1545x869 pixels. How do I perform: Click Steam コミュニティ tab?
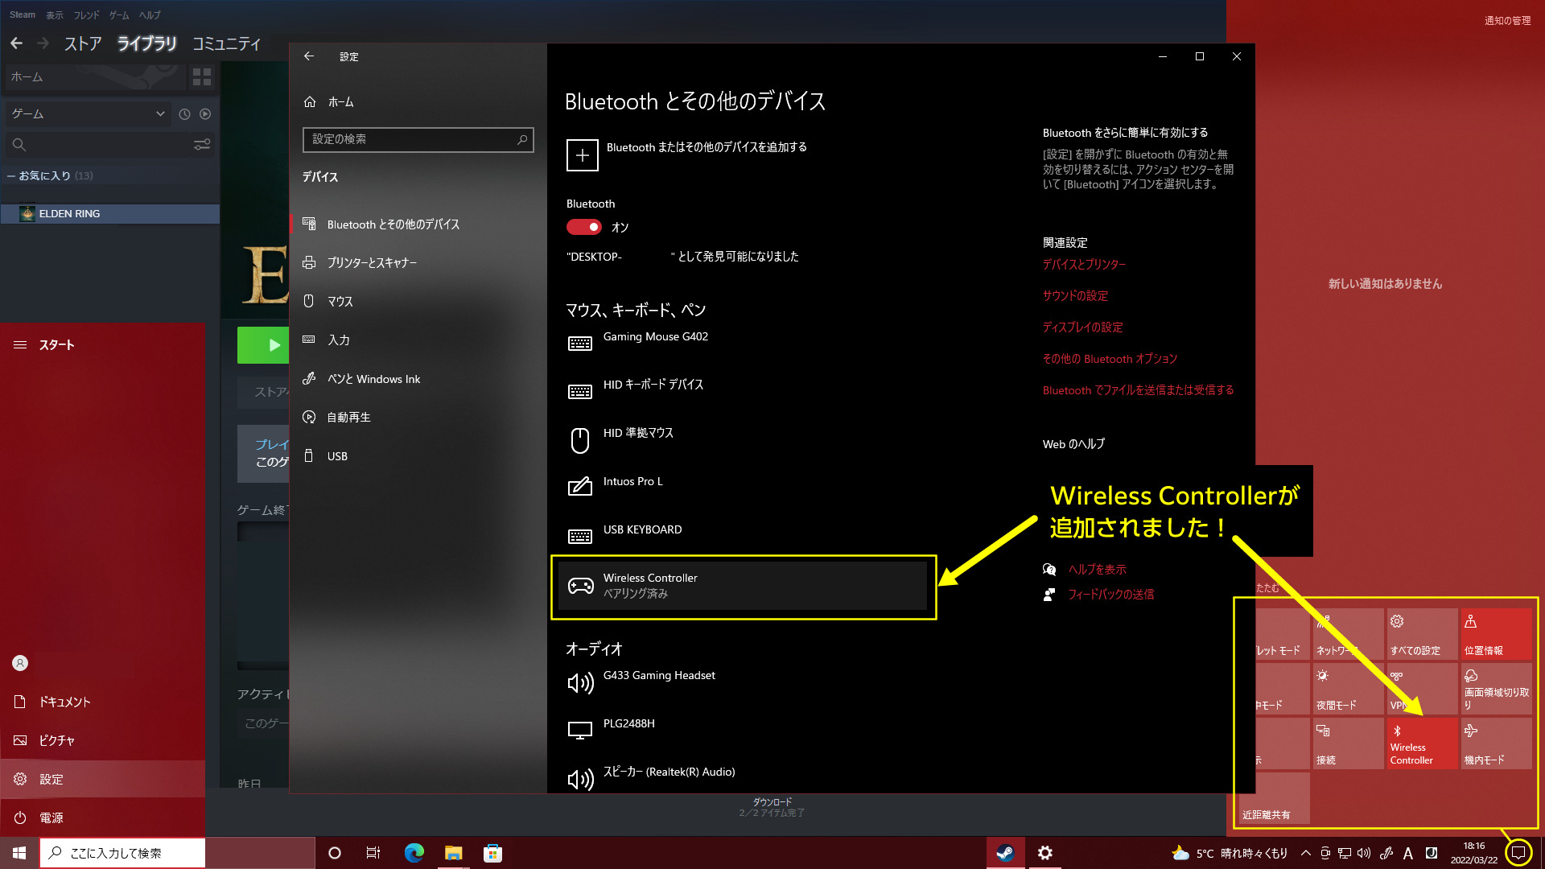coord(227,43)
